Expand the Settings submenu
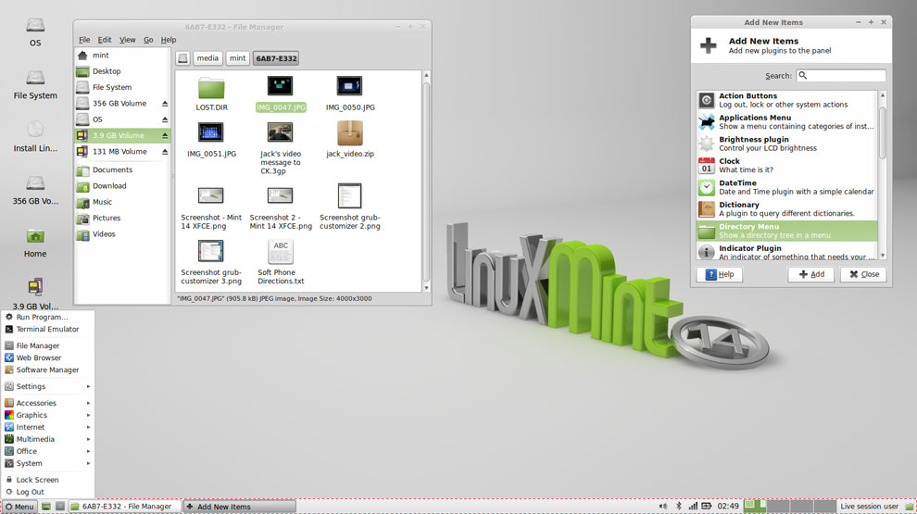This screenshot has width=917, height=514. (48, 386)
